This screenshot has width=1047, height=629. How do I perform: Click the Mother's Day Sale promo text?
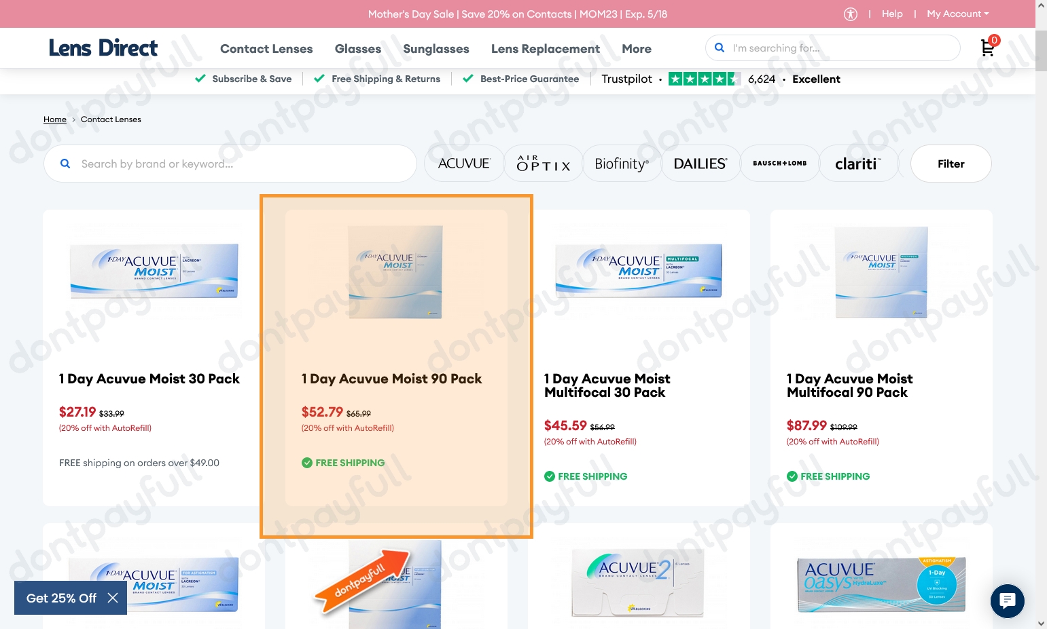pos(518,14)
